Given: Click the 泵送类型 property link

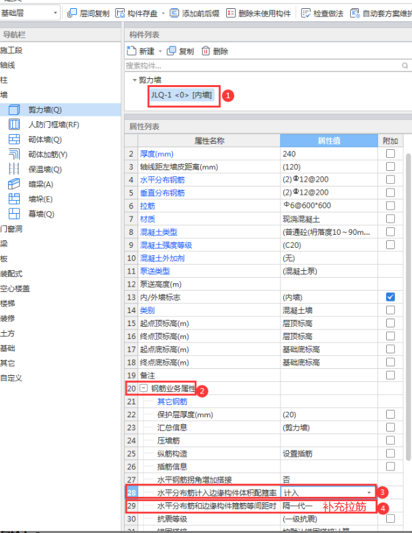Looking at the screenshot, I should coord(155,271).
